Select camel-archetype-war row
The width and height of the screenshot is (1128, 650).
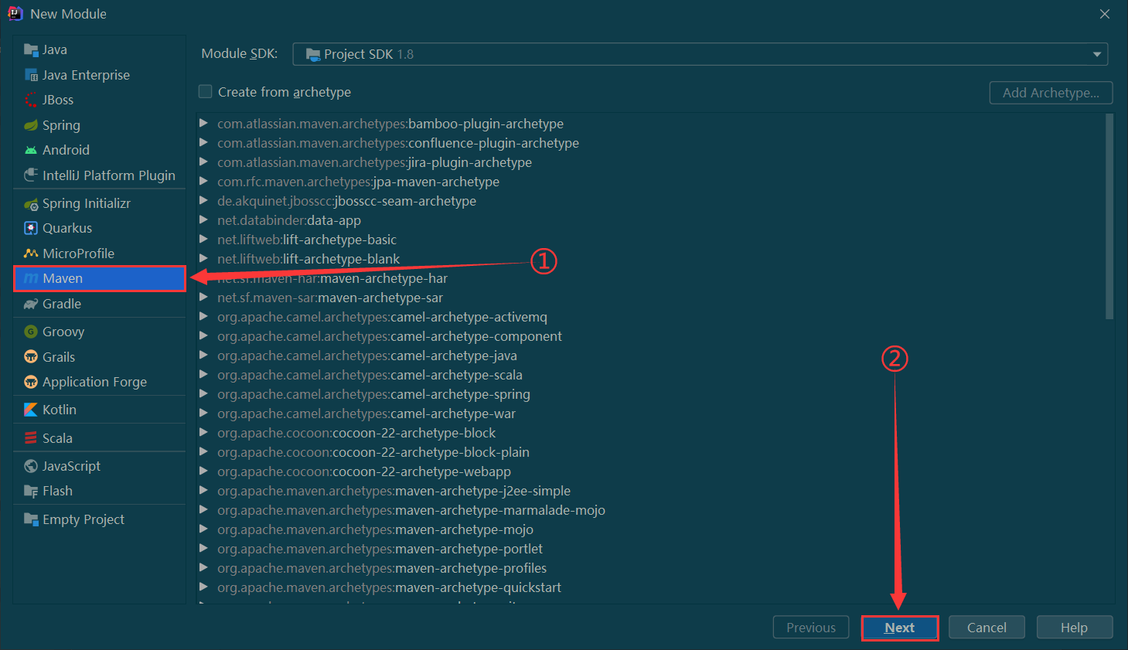651,413
